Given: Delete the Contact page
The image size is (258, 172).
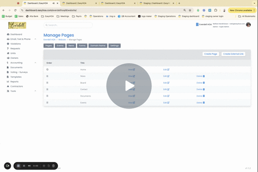Looking at the screenshot, I should [200, 89].
